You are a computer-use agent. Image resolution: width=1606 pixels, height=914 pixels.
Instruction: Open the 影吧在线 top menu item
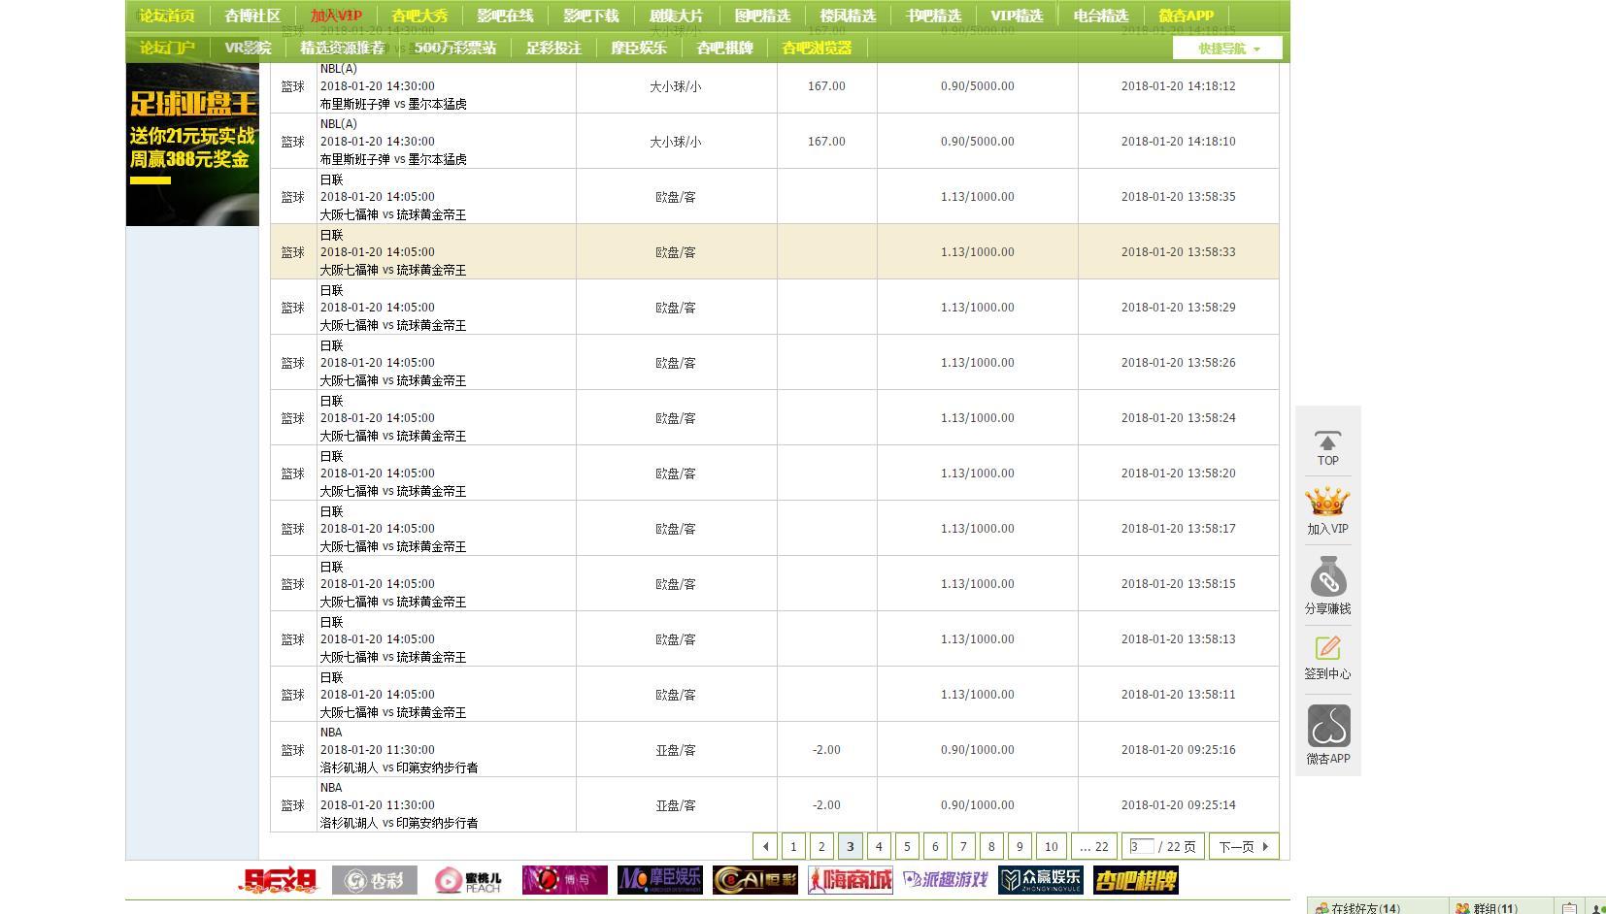click(x=505, y=16)
